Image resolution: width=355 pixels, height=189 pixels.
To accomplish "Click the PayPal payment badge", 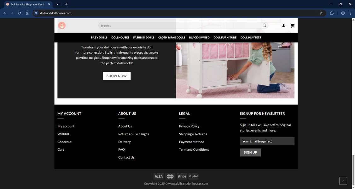I will (193, 176).
